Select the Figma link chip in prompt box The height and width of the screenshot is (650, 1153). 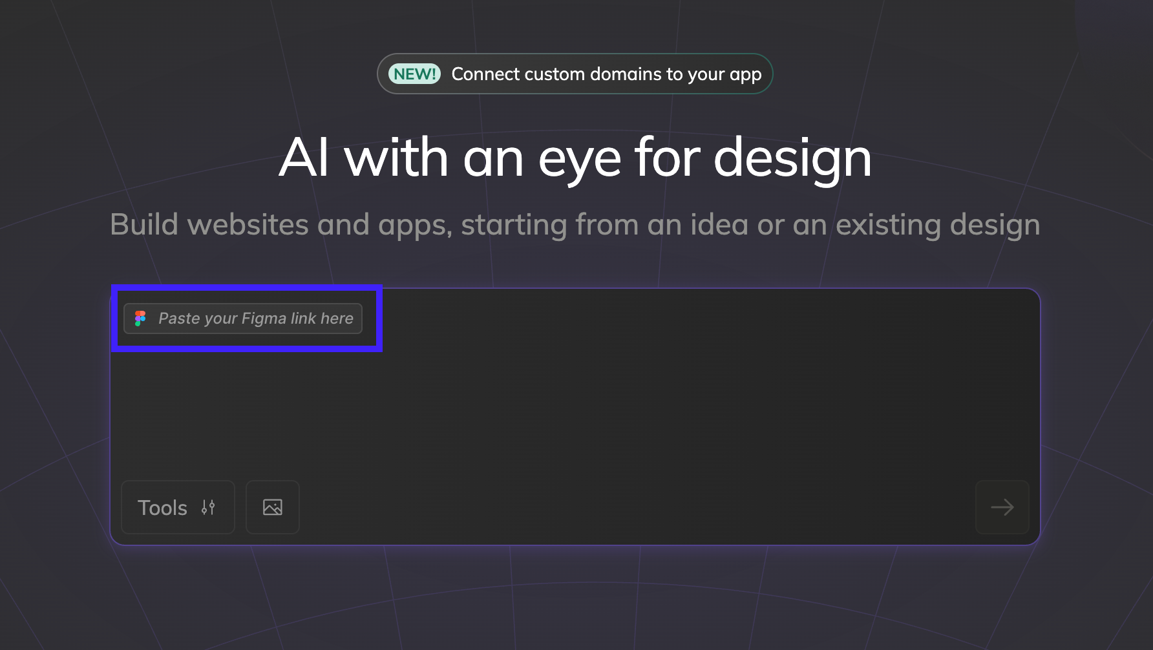point(243,319)
